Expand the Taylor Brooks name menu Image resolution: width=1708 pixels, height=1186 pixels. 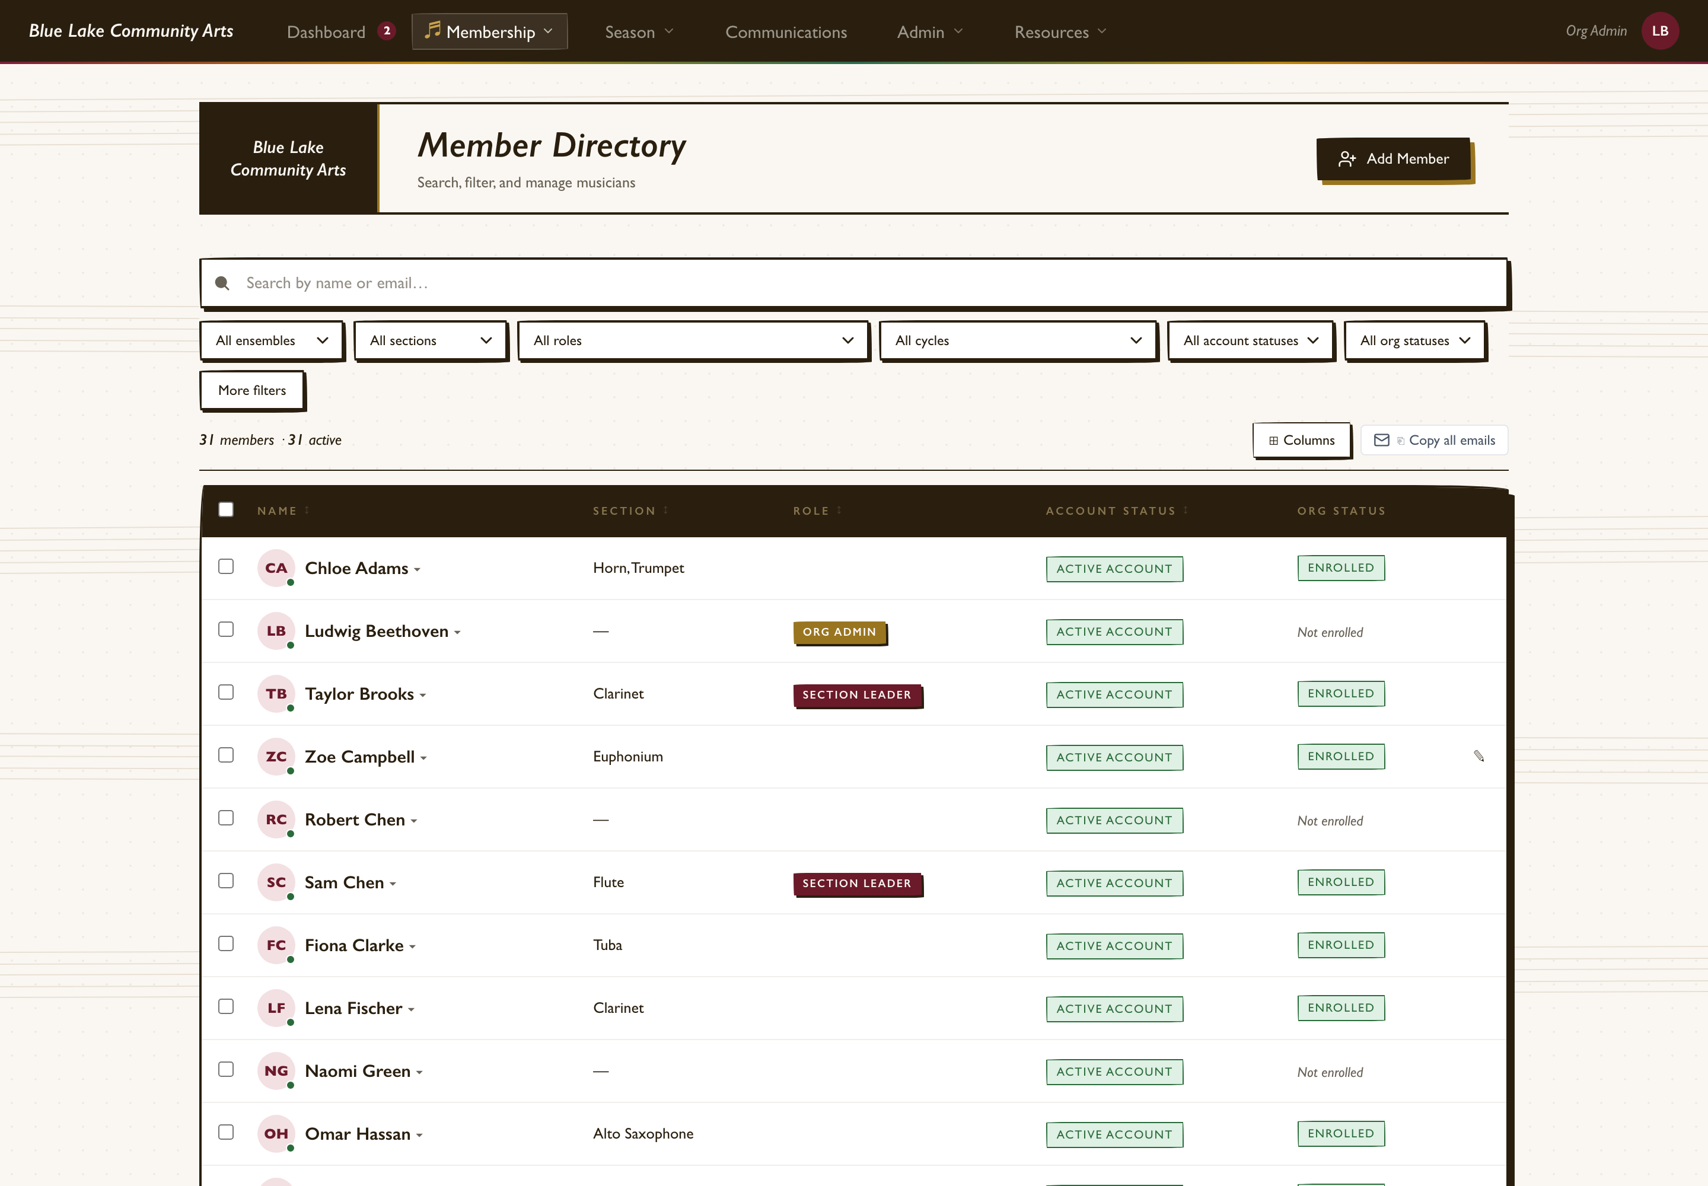click(x=423, y=696)
